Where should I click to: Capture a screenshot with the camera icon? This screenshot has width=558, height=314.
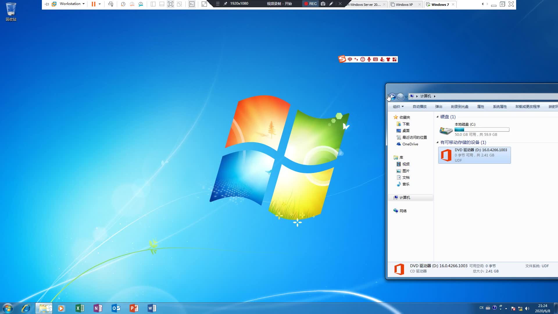[323, 4]
